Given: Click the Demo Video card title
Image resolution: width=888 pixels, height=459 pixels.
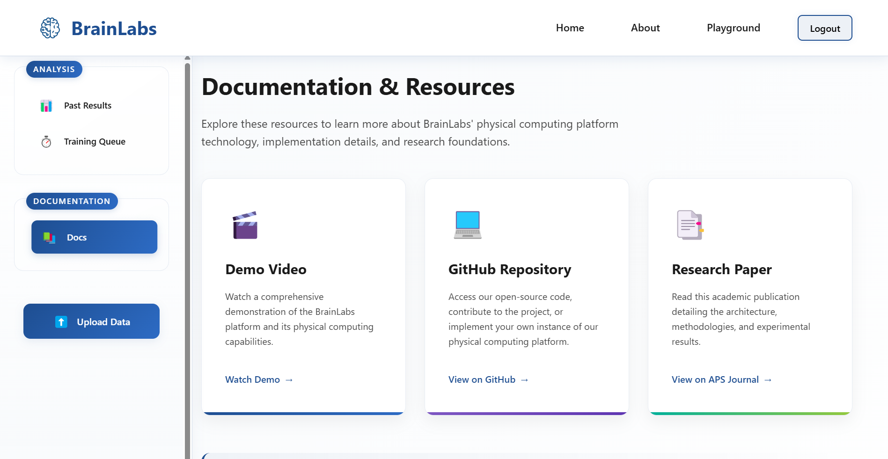Looking at the screenshot, I should click(x=265, y=270).
